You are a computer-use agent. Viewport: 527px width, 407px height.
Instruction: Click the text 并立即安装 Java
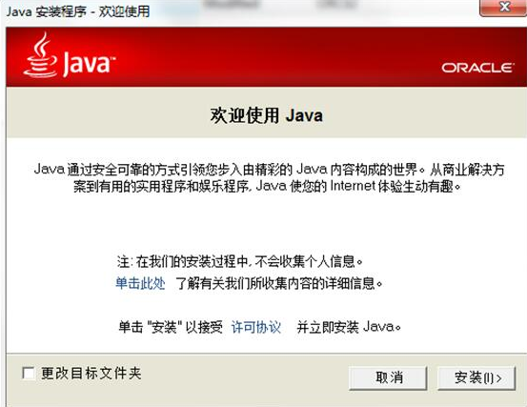[349, 327]
